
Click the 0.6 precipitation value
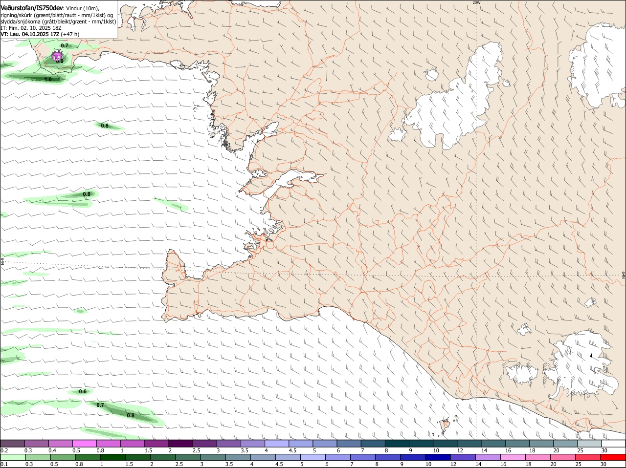[83, 391]
